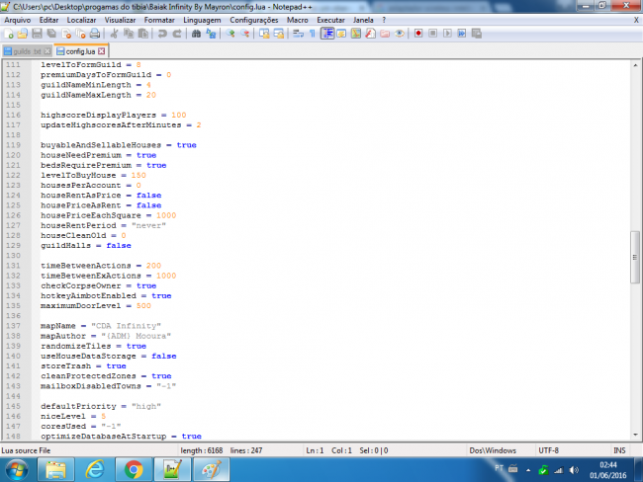Close the guilds.txt tab
643x482 pixels.
point(47,51)
